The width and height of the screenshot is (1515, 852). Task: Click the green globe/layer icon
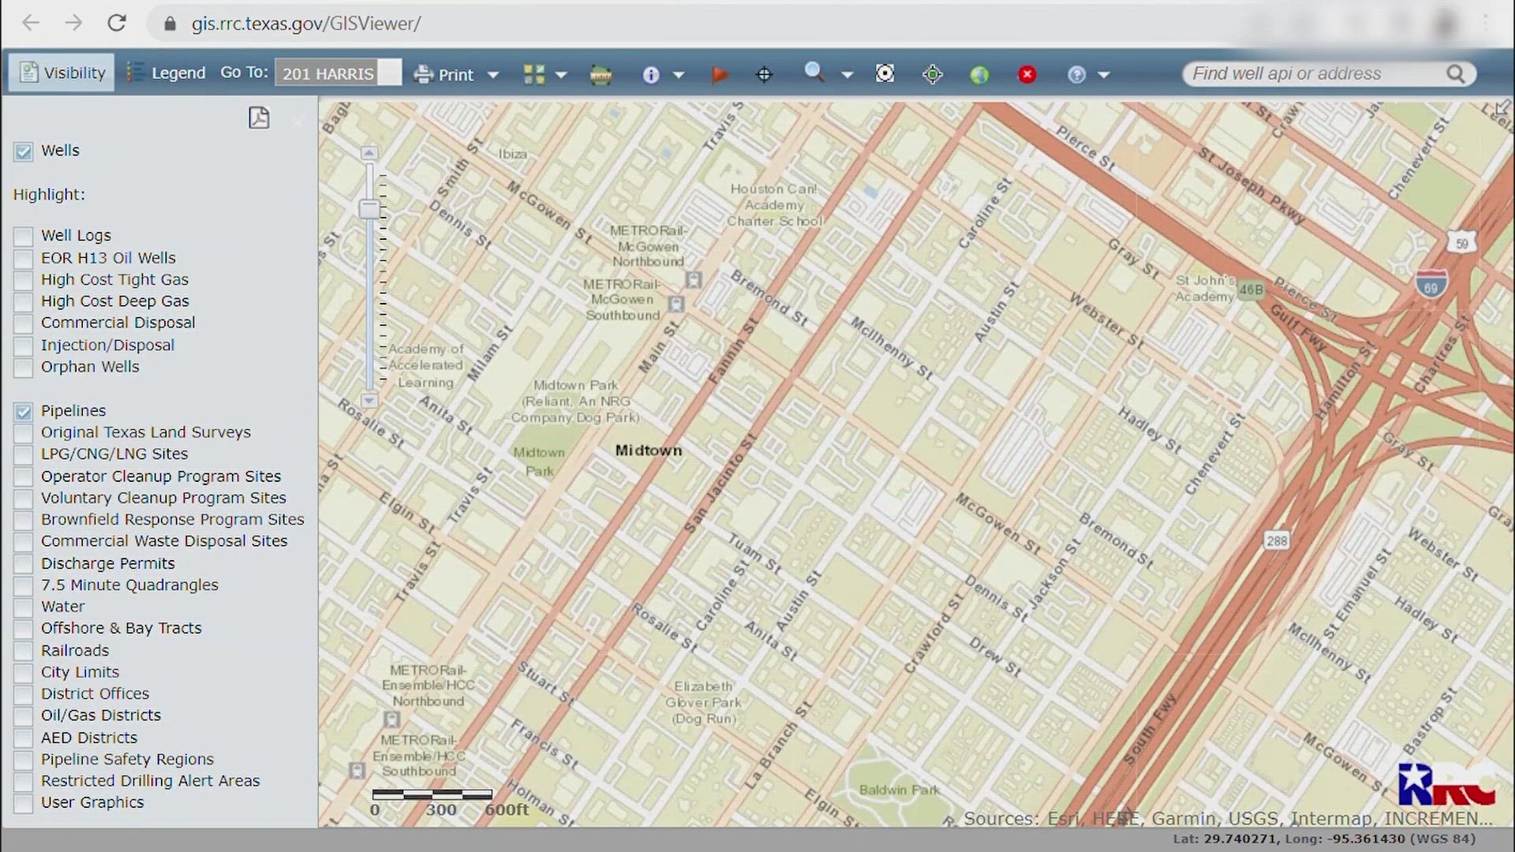(978, 73)
